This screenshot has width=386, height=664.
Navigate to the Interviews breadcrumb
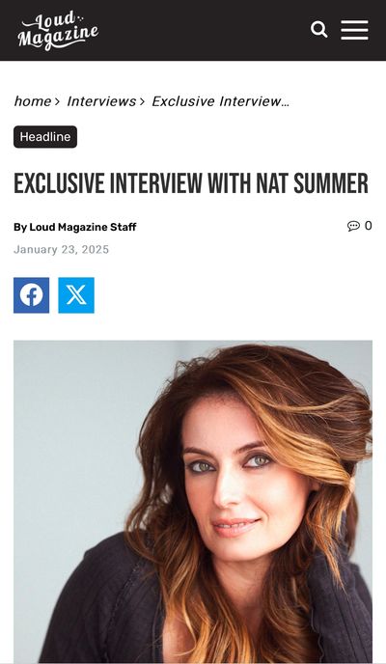(x=101, y=101)
